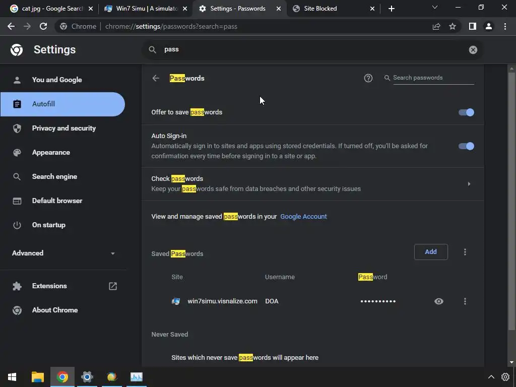The image size is (516, 387).
Task: Open the Windows Start button
Action: click(x=12, y=377)
